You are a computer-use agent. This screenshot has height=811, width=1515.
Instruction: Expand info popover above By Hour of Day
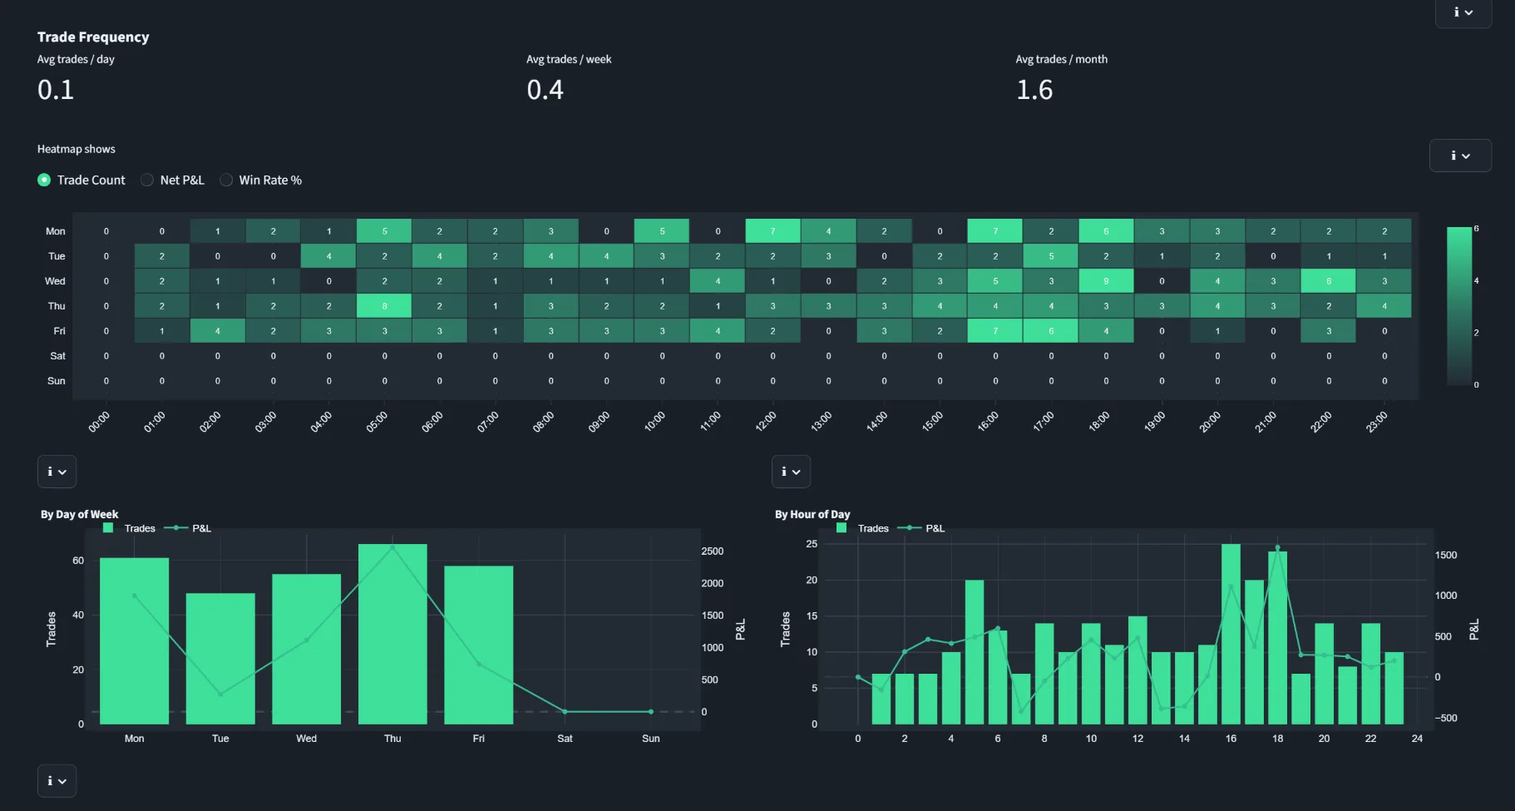click(x=791, y=472)
